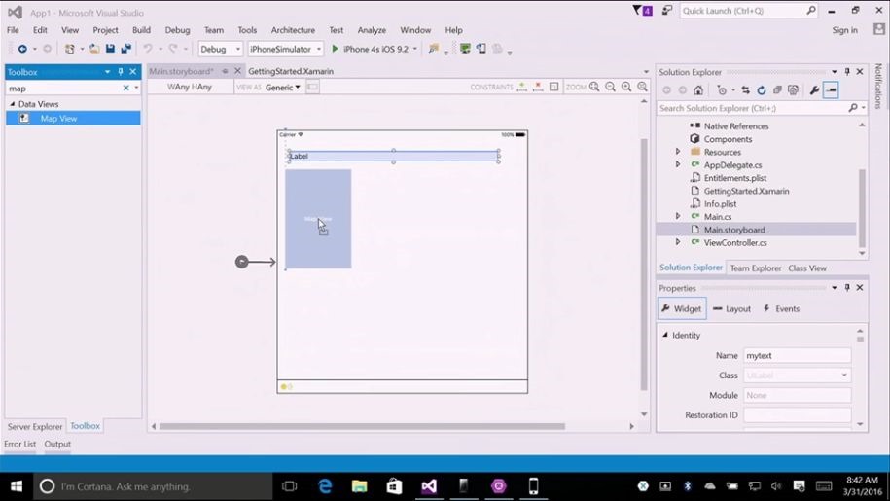Open the Events tab in Properties
Screen dimensions: 890x501
(x=782, y=308)
